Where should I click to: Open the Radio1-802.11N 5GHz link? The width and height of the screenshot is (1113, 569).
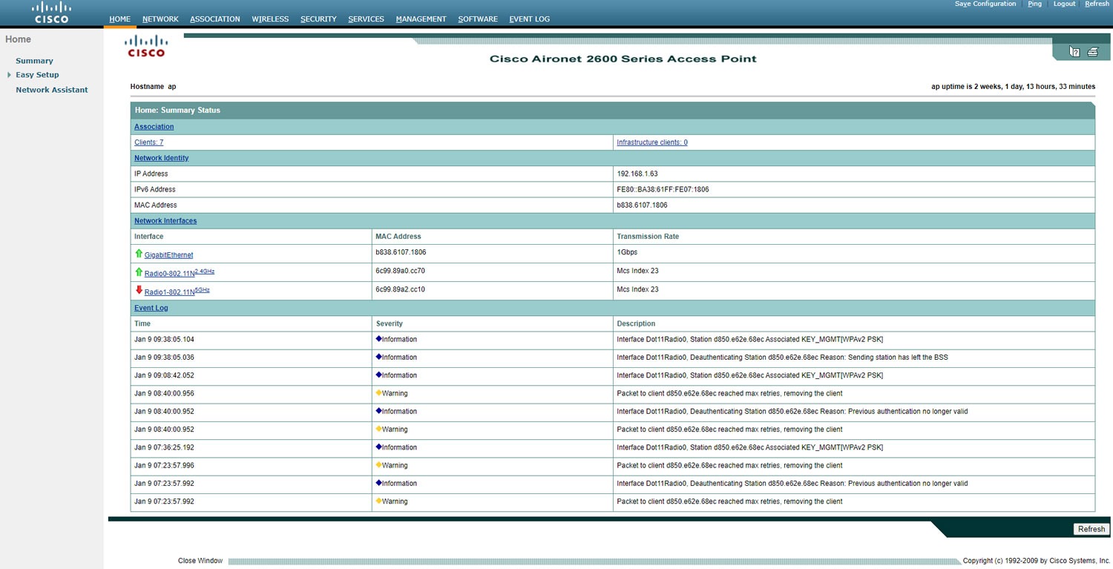(x=177, y=292)
